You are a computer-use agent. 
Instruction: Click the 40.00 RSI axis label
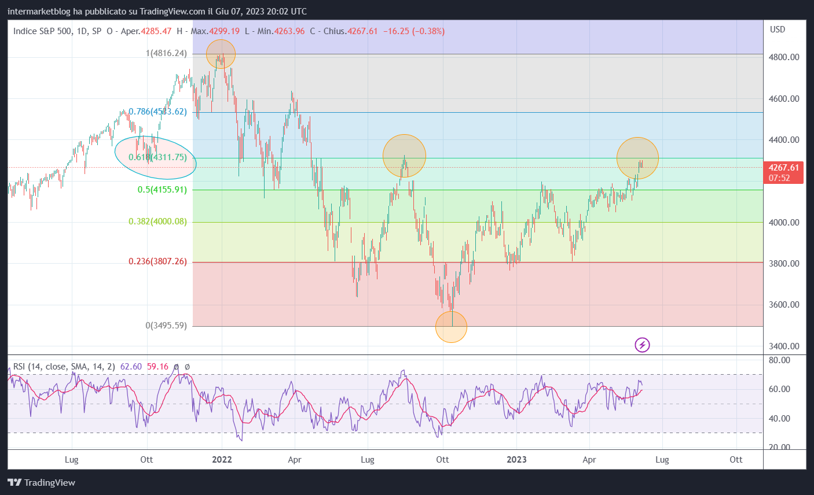[x=779, y=419]
